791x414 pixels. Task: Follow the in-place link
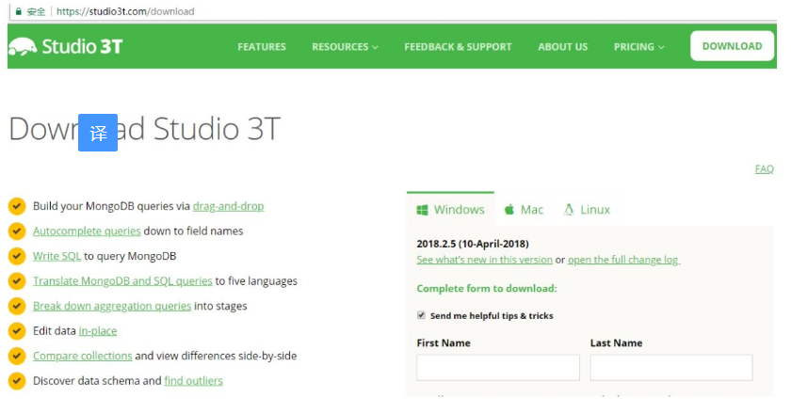pyautogui.click(x=98, y=330)
